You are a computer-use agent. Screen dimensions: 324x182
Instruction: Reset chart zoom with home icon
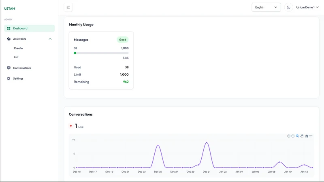click(307, 136)
